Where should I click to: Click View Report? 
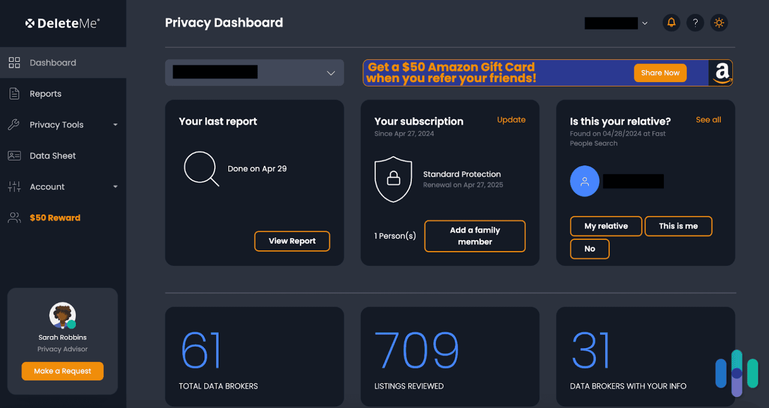coord(292,241)
